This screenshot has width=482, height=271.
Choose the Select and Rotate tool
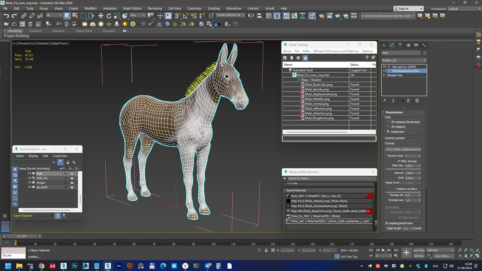pos(109,16)
